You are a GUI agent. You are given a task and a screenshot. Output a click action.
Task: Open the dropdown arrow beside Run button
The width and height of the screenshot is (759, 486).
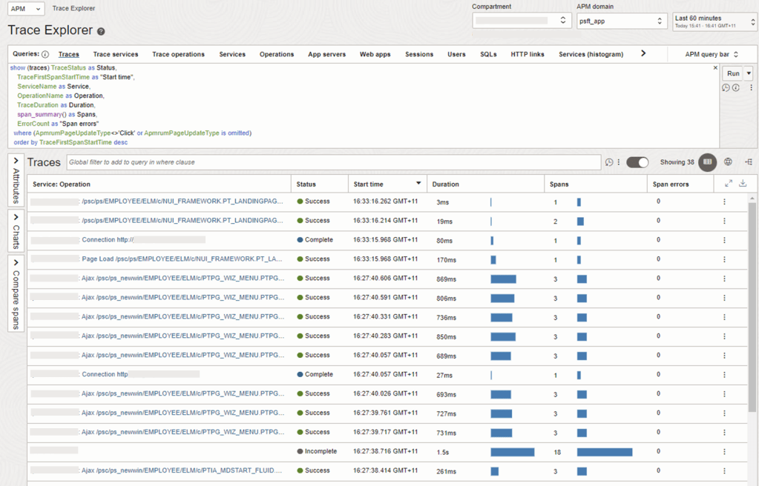[x=749, y=73]
